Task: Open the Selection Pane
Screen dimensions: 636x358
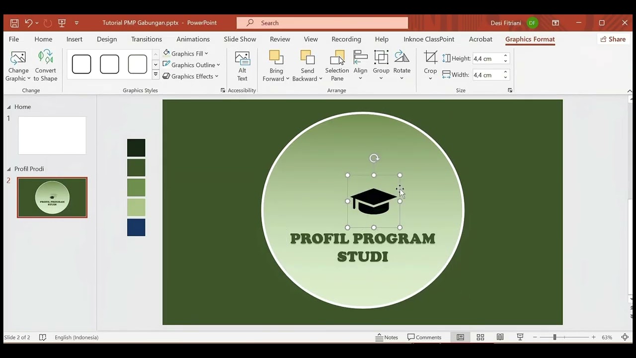Action: (x=337, y=66)
